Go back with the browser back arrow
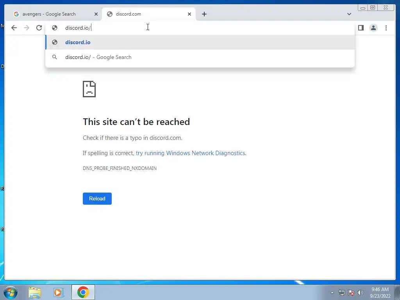The image size is (400, 300). 14,28
